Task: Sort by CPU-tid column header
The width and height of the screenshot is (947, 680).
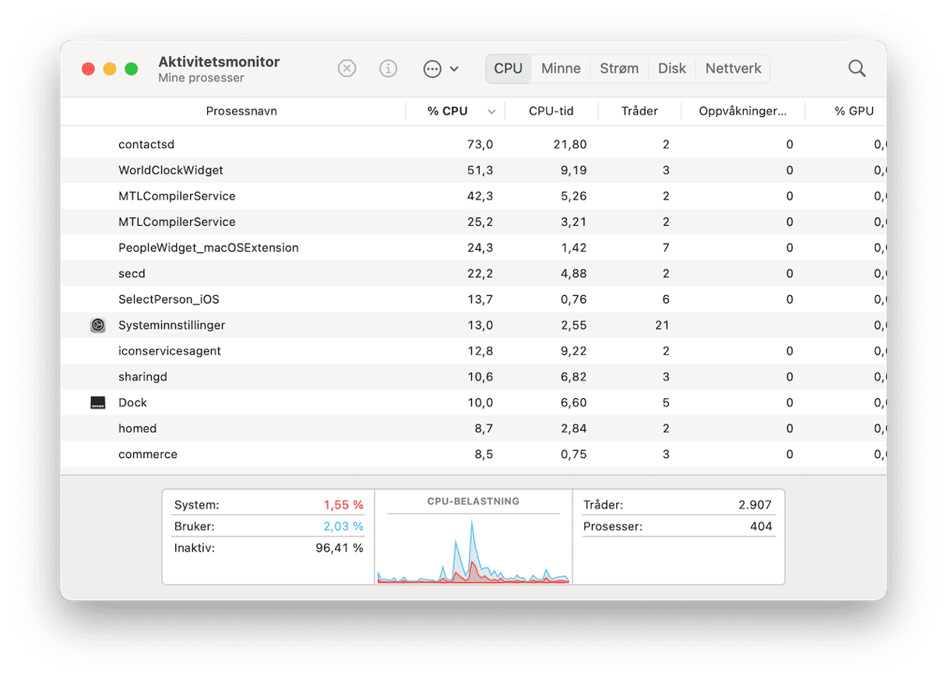Action: tap(551, 111)
